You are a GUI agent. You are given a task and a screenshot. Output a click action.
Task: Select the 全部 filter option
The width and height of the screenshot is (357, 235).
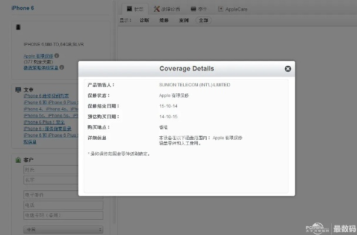(203, 20)
